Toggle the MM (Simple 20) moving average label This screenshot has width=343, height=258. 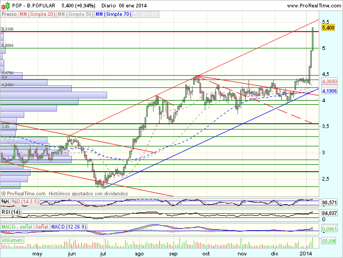37,14
